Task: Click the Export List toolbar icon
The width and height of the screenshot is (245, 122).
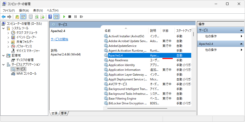Action: 42,17
